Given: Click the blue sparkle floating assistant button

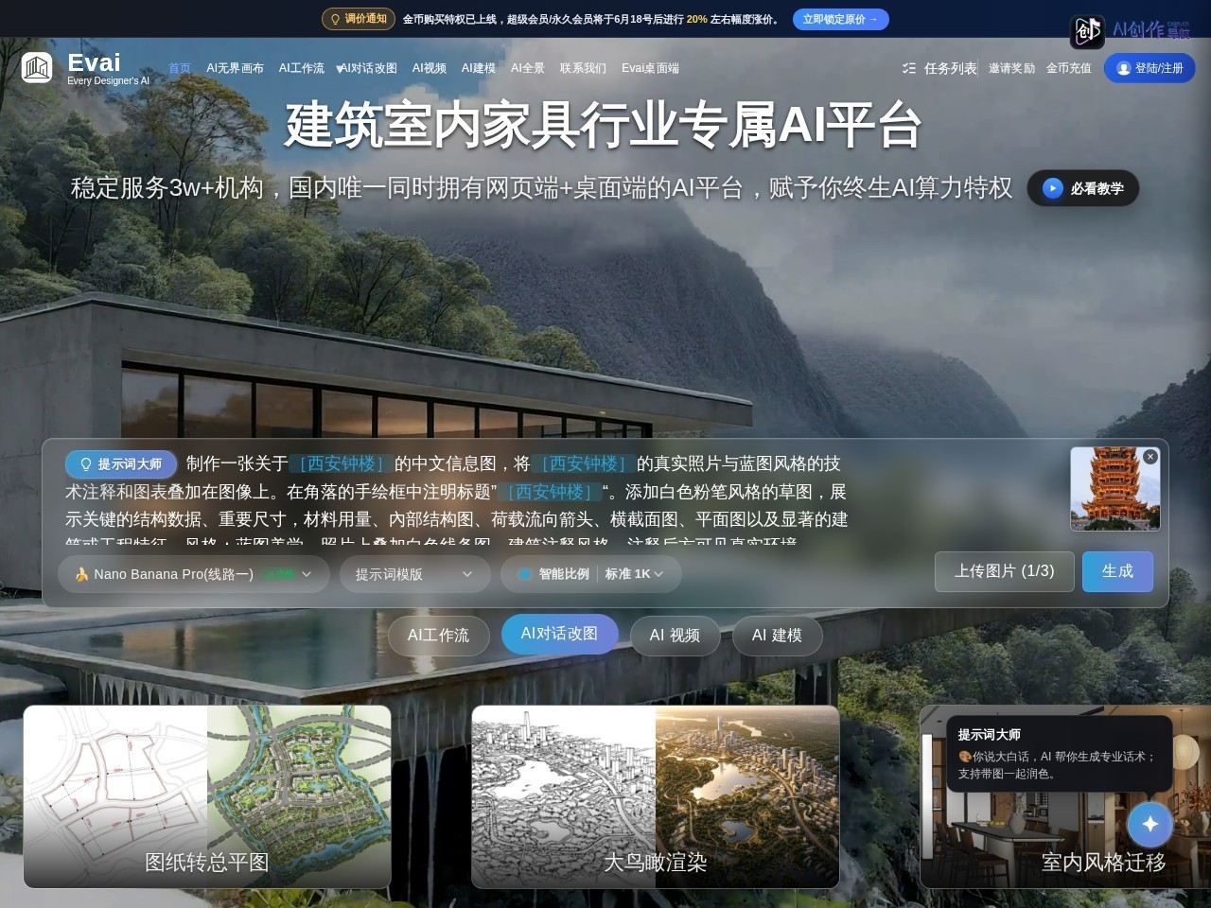Looking at the screenshot, I should [x=1150, y=825].
